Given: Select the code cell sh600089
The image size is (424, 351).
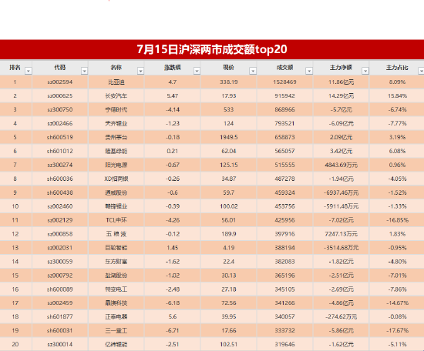Looking at the screenshot, I should 60,289.
